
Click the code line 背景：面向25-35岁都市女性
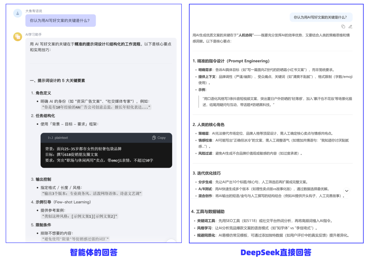(83, 149)
